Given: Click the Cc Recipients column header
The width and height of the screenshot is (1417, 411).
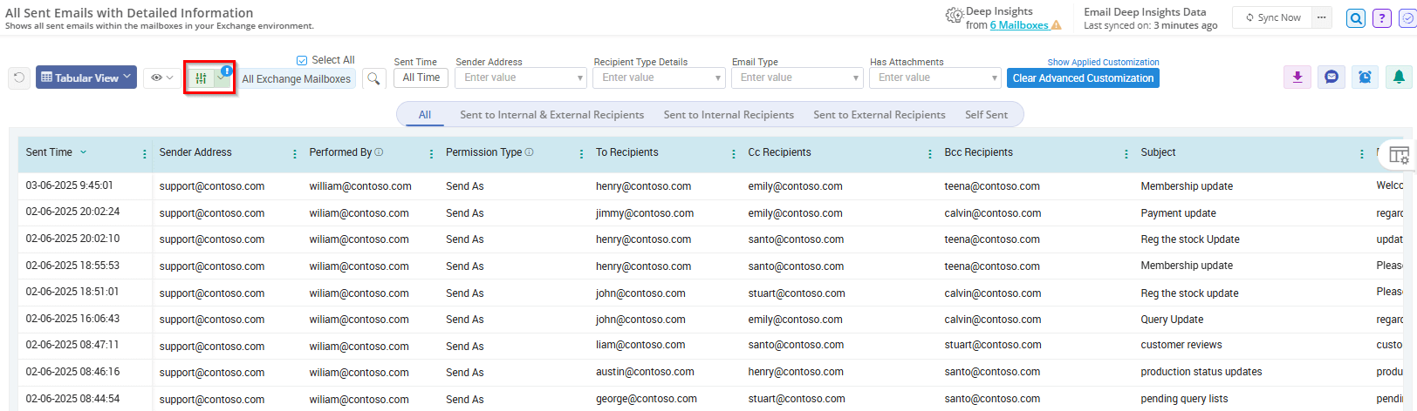Looking at the screenshot, I should pyautogui.click(x=779, y=152).
